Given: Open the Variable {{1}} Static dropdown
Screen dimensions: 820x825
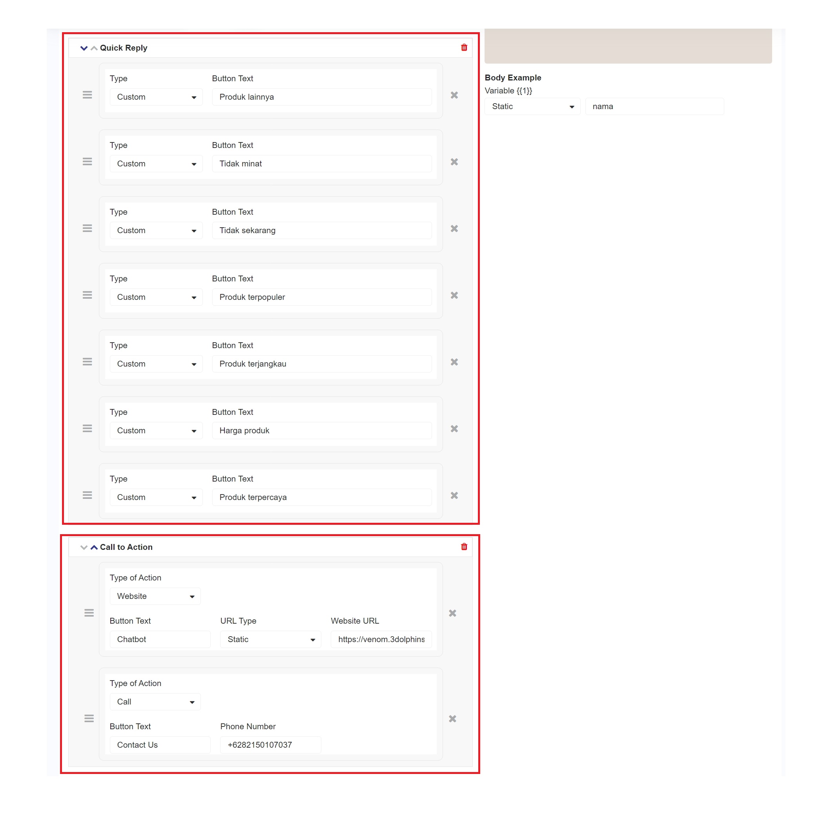Looking at the screenshot, I should pos(532,106).
